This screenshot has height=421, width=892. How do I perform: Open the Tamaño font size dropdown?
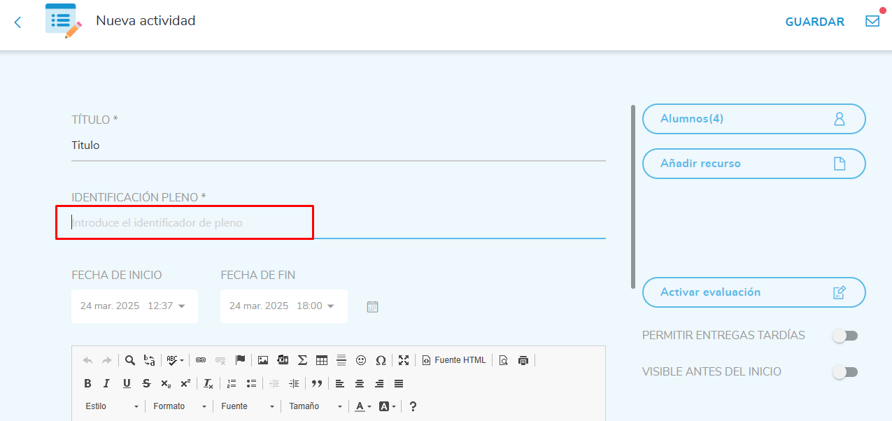point(316,406)
